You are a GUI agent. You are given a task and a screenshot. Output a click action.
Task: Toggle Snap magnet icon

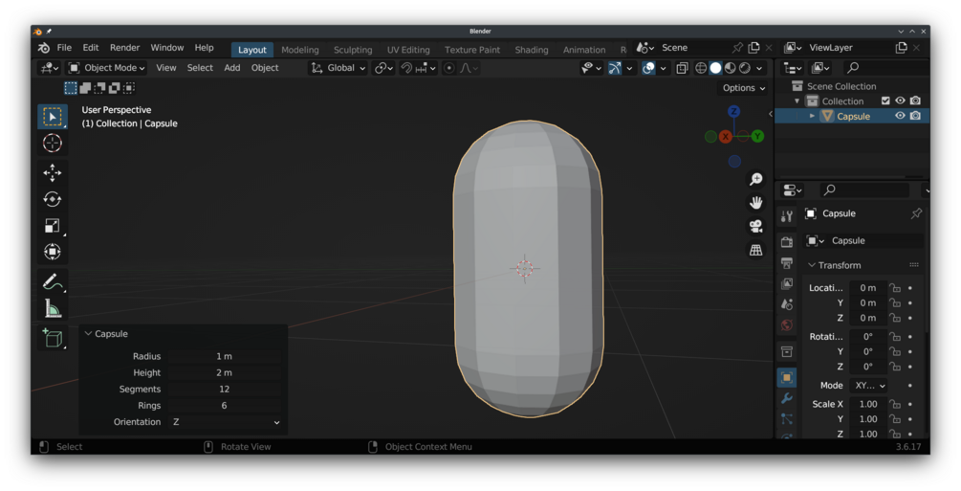[406, 68]
